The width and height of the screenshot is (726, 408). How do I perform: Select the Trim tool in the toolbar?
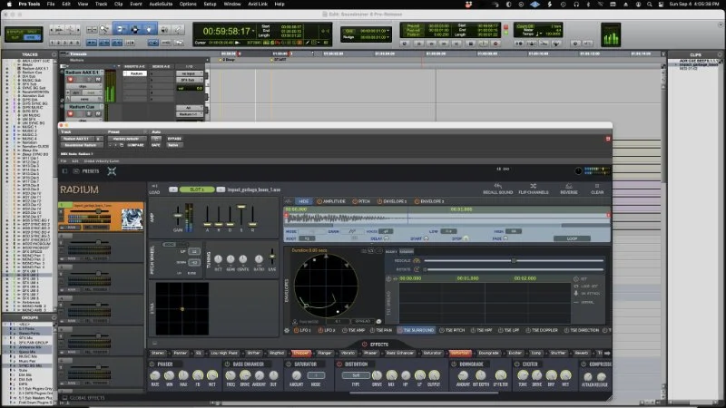click(121, 30)
